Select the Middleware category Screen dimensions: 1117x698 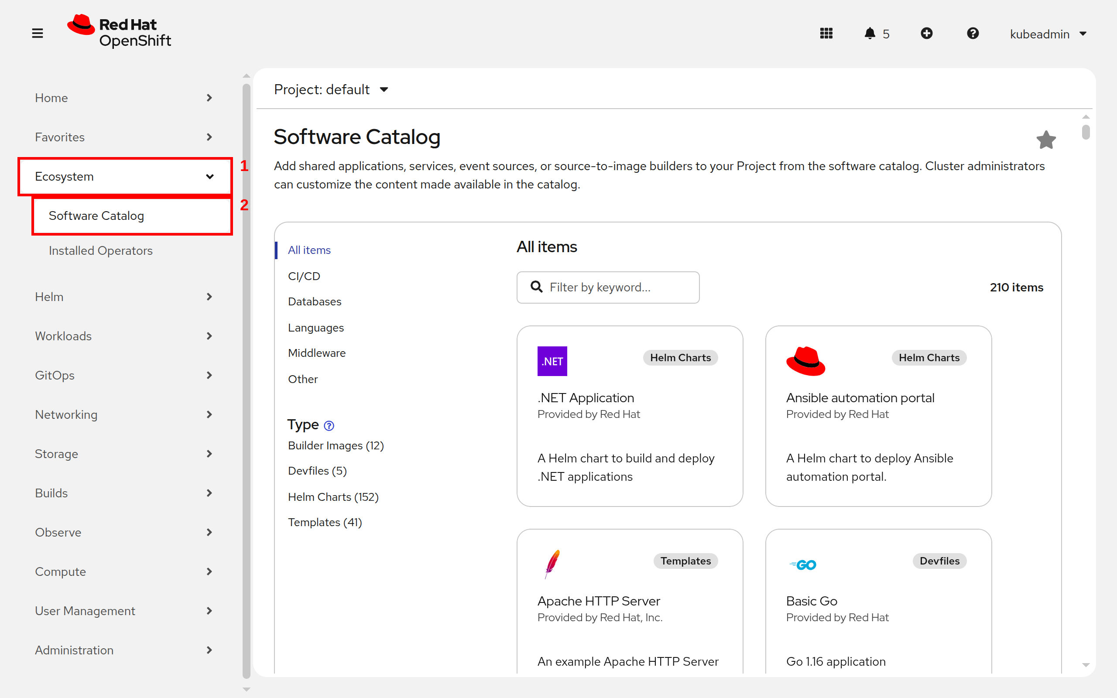tap(317, 353)
